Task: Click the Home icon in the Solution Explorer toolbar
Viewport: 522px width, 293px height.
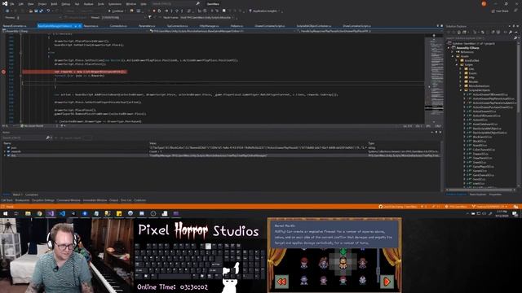Action: pos(459,33)
